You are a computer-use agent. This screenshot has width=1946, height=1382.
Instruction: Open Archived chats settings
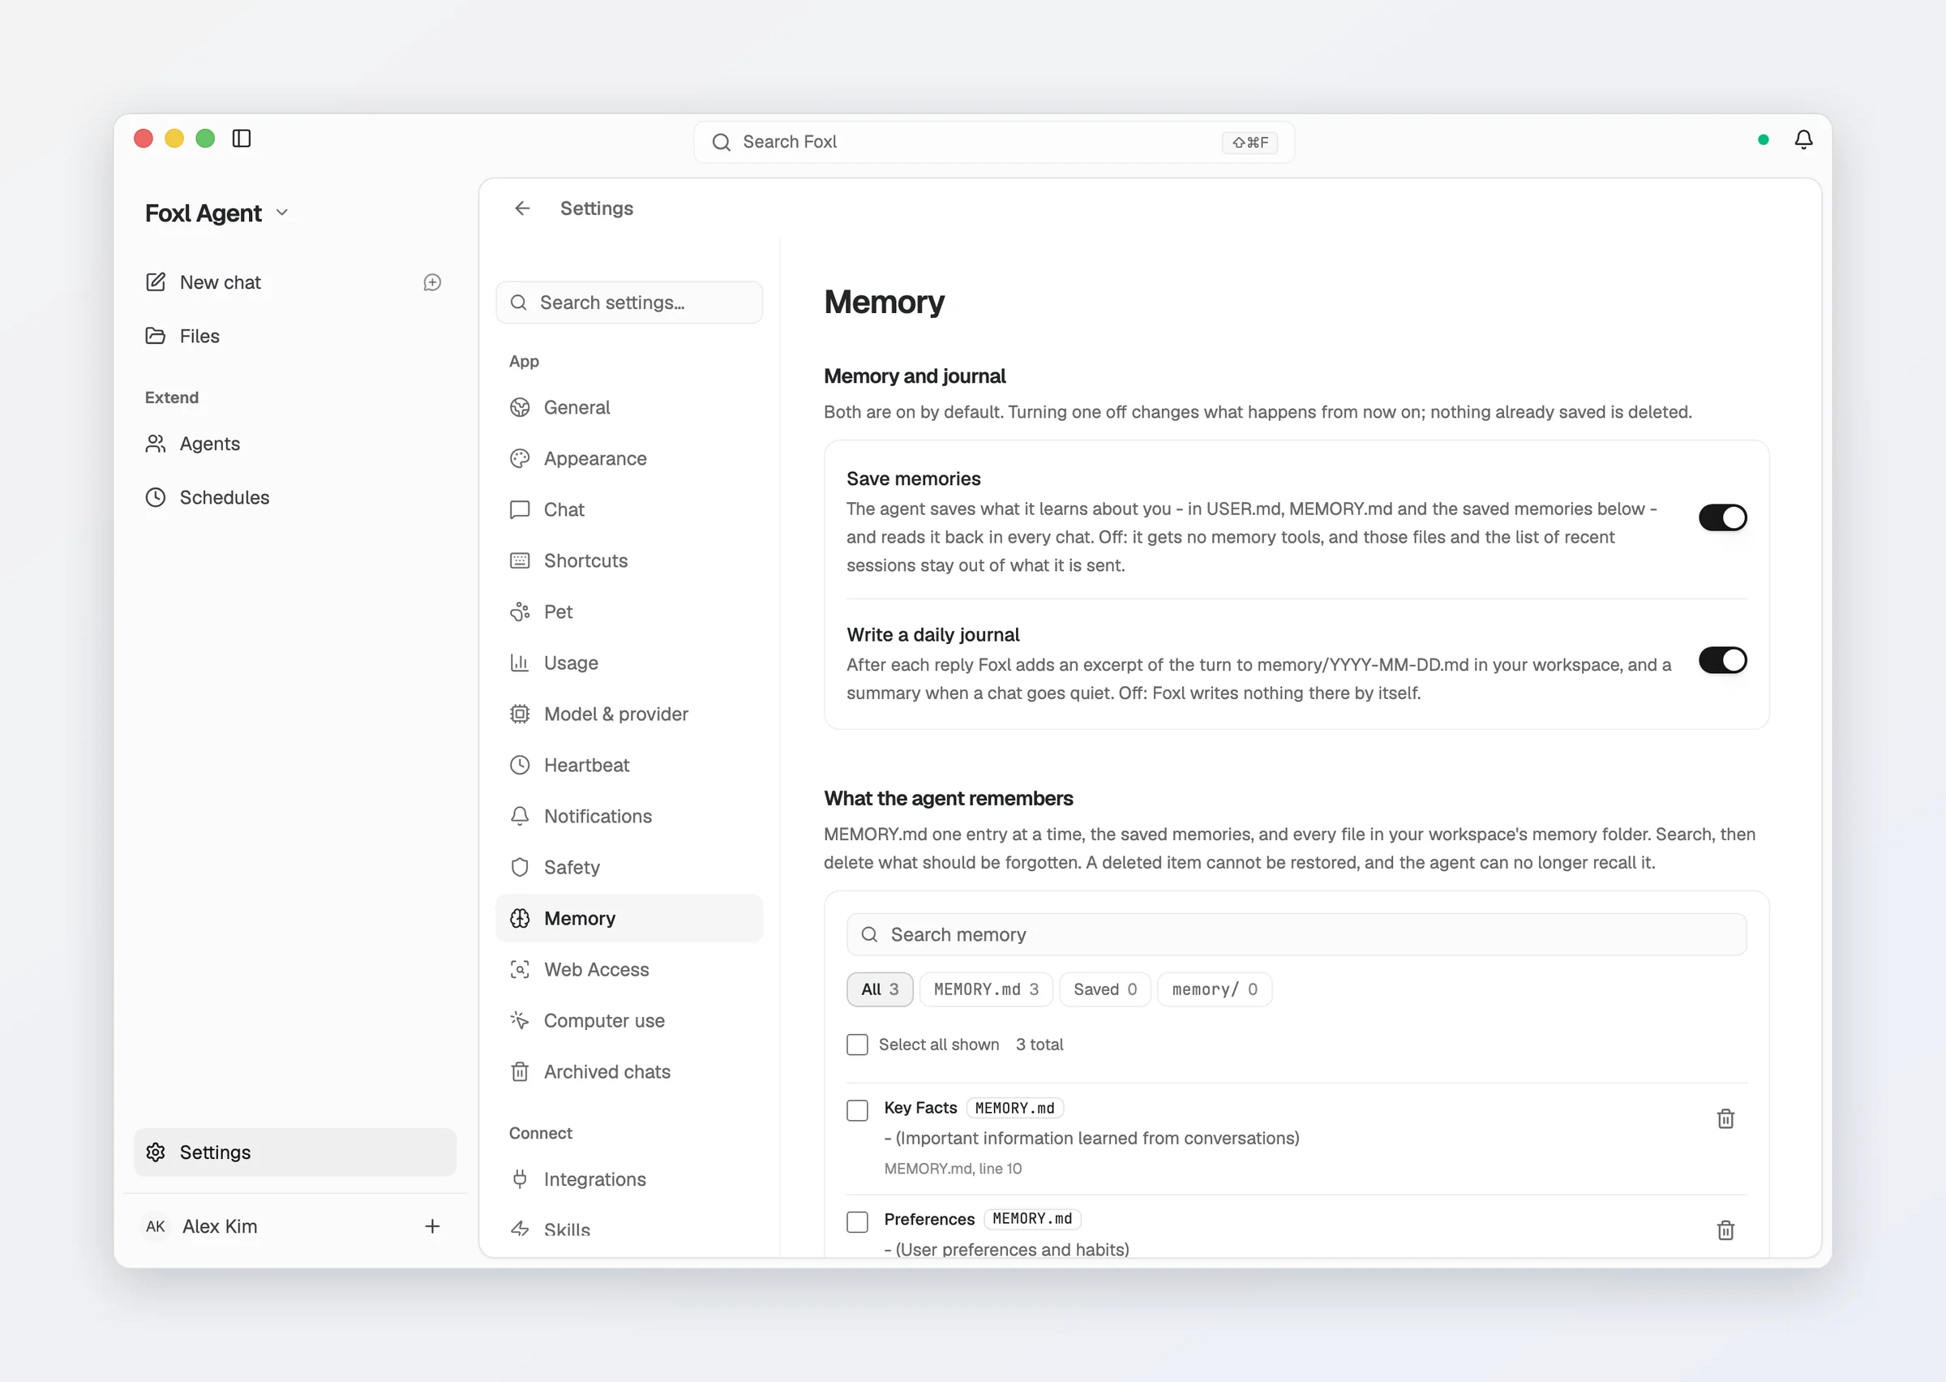[x=628, y=1071]
